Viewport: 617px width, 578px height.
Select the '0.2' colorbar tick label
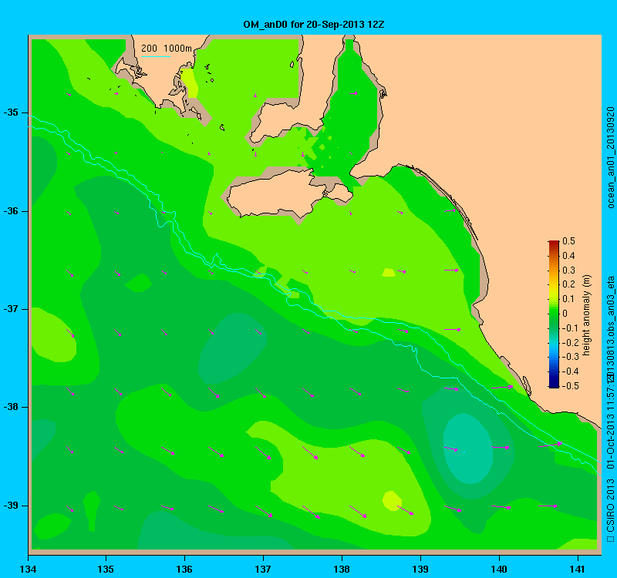tap(568, 284)
